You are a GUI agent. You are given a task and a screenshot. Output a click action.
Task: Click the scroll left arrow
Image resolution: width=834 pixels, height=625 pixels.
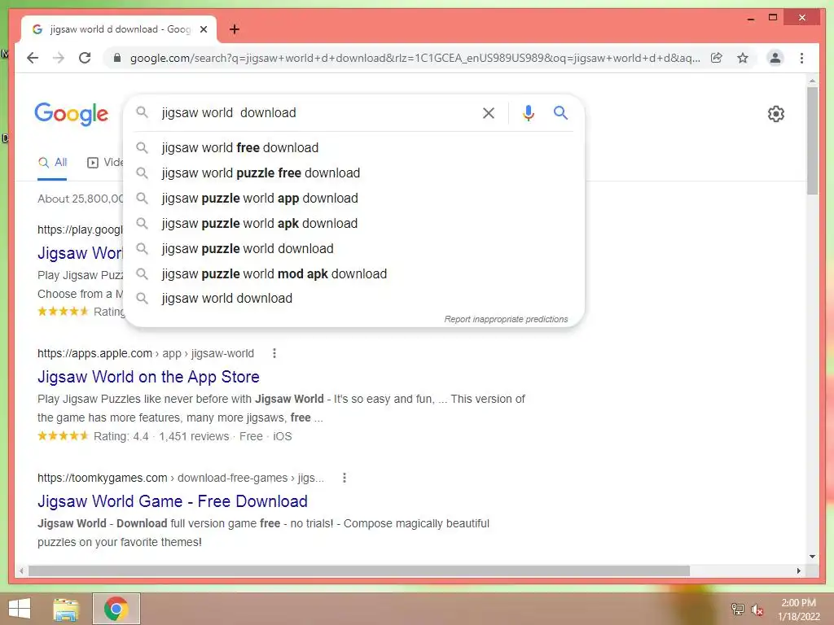(x=20, y=570)
